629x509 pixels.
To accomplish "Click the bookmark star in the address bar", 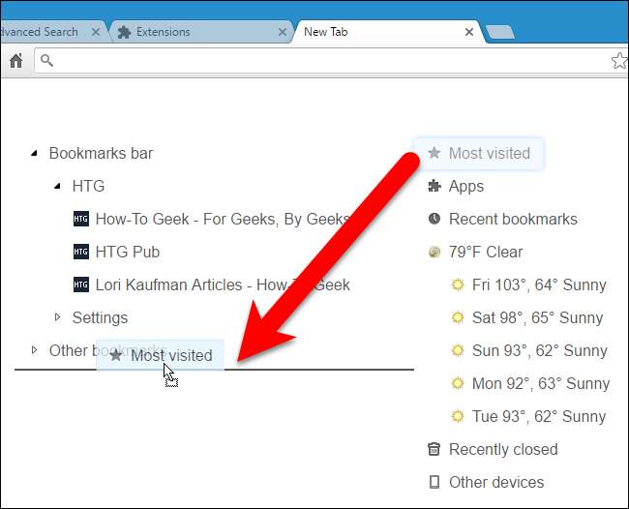I will pyautogui.click(x=619, y=61).
